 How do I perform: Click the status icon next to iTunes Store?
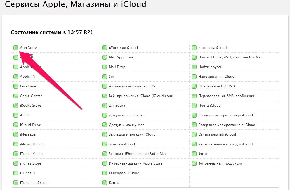coord(16,163)
